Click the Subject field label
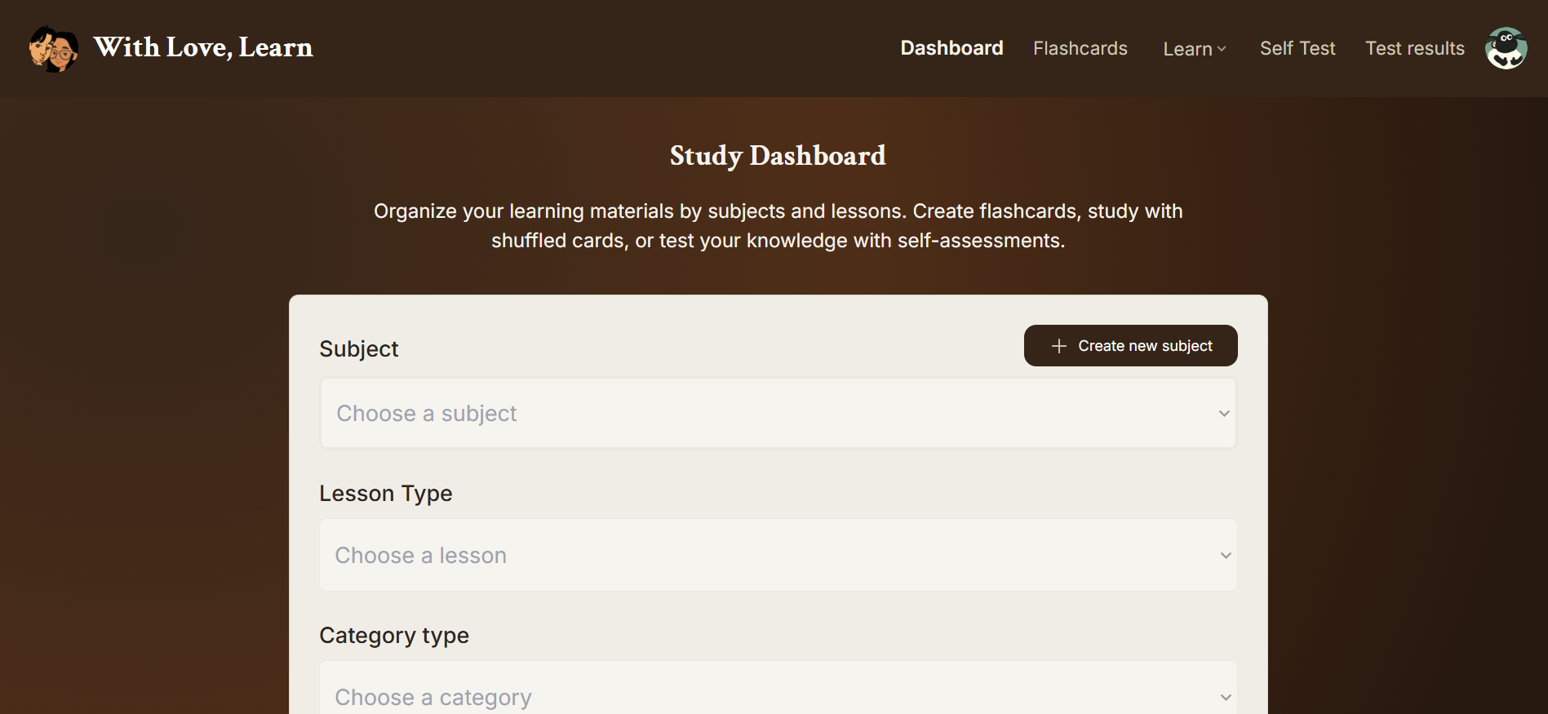The image size is (1548, 714). coord(359,349)
